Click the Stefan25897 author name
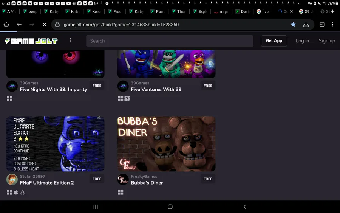Image resolution: width=340 pixels, height=213 pixels. (32, 177)
